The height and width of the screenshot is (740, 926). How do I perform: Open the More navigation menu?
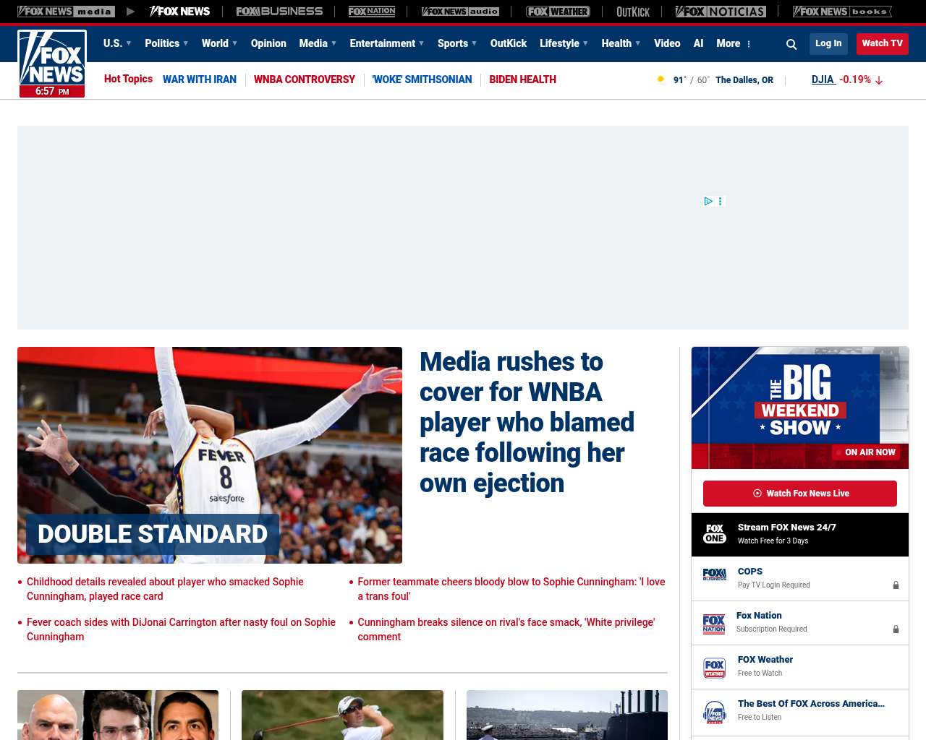pyautogui.click(x=729, y=43)
